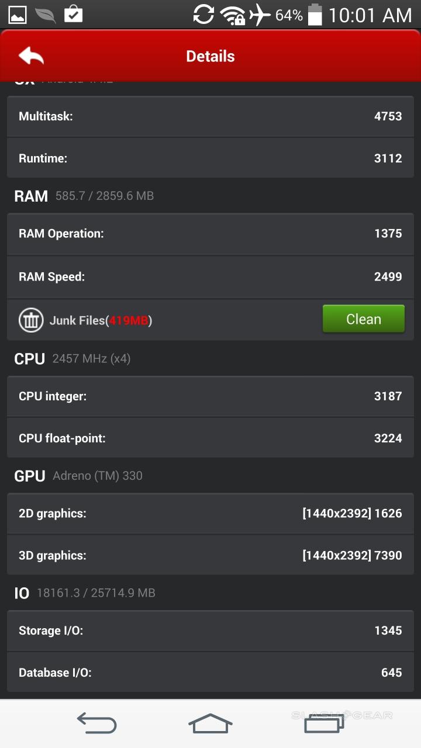Tap the RAM Speed result row
The height and width of the screenshot is (748, 421).
coord(210,276)
